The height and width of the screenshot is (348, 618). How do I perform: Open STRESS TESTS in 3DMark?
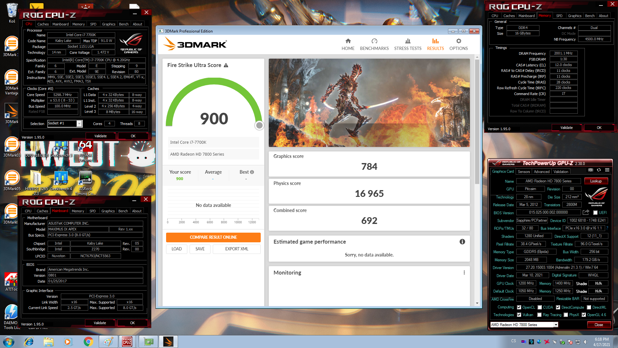[408, 44]
